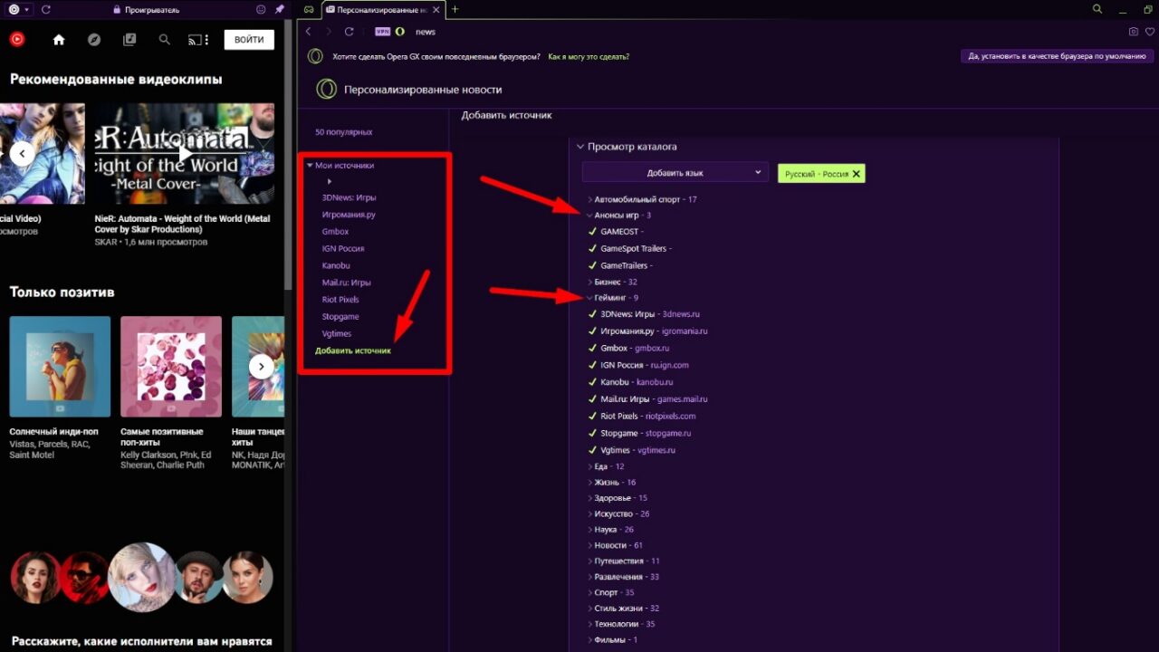This screenshot has width=1159, height=652.
Task: Open the Explore compass icon in YouTube Music
Action: click(94, 40)
